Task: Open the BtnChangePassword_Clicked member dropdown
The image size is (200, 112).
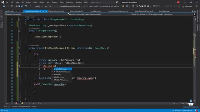Action: point(162,14)
